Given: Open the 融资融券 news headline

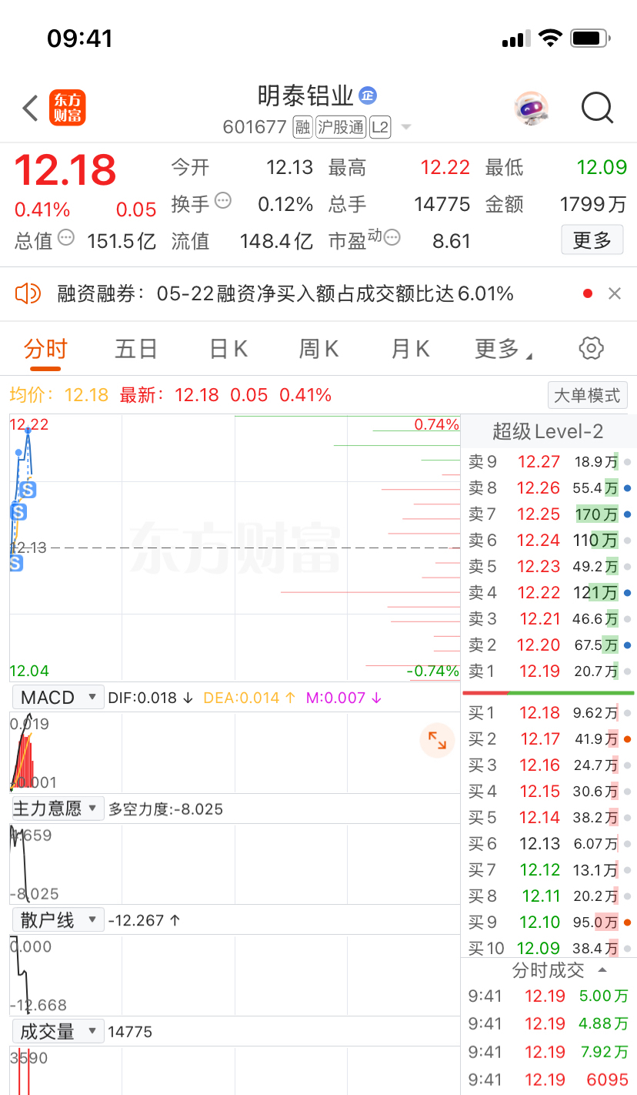Looking at the screenshot, I should pyautogui.click(x=285, y=293).
